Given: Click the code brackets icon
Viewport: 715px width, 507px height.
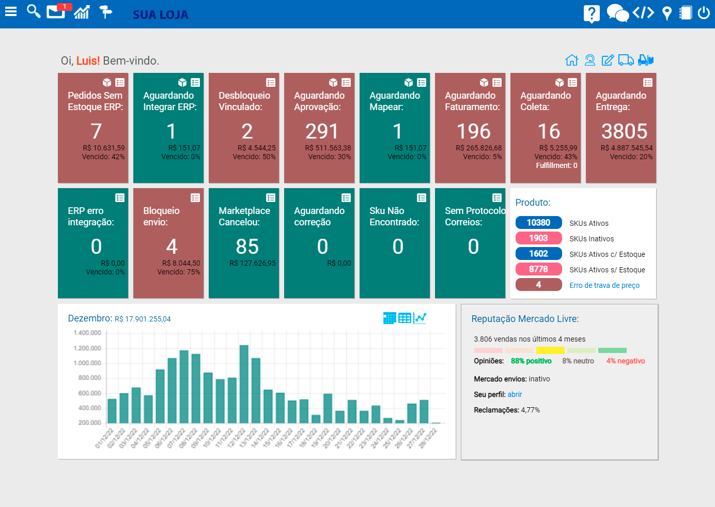Looking at the screenshot, I should [643, 12].
